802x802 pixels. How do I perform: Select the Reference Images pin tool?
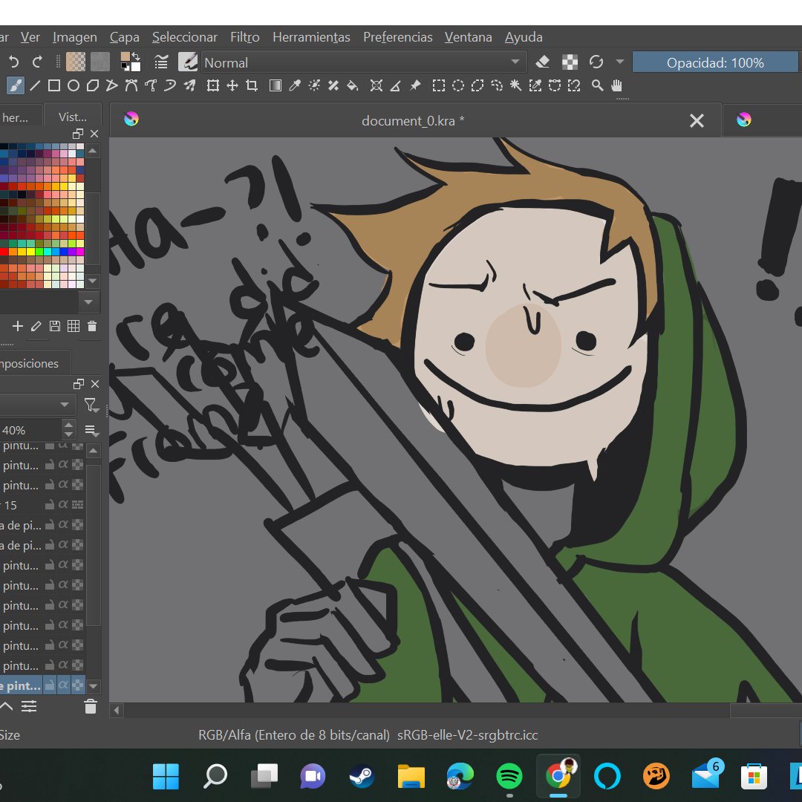click(x=415, y=85)
